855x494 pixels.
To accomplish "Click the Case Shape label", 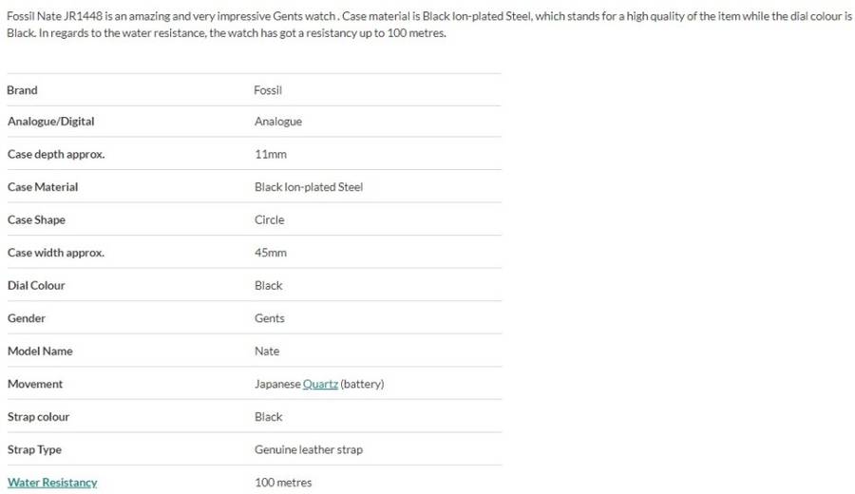I will click(x=36, y=219).
